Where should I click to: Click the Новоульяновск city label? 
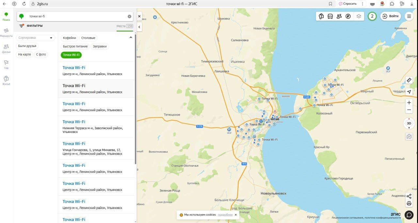(273, 193)
